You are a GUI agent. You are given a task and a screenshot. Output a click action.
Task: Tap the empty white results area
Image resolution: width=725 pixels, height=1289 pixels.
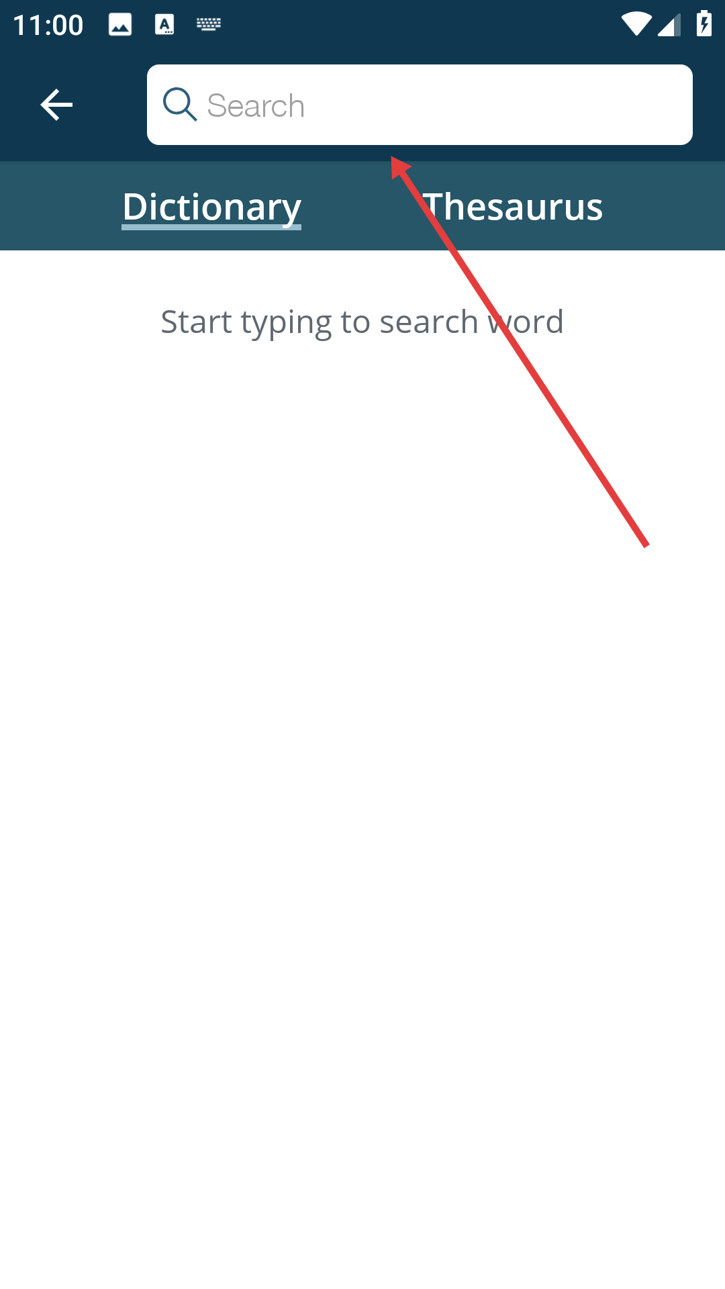tap(362, 806)
